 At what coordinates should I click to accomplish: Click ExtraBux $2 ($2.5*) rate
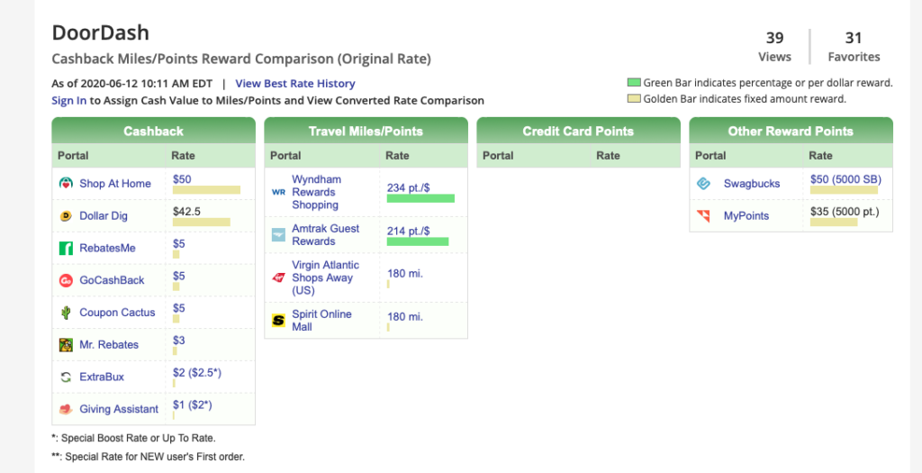click(x=197, y=372)
